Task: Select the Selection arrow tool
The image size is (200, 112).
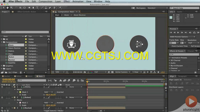Action: coord(3,8)
